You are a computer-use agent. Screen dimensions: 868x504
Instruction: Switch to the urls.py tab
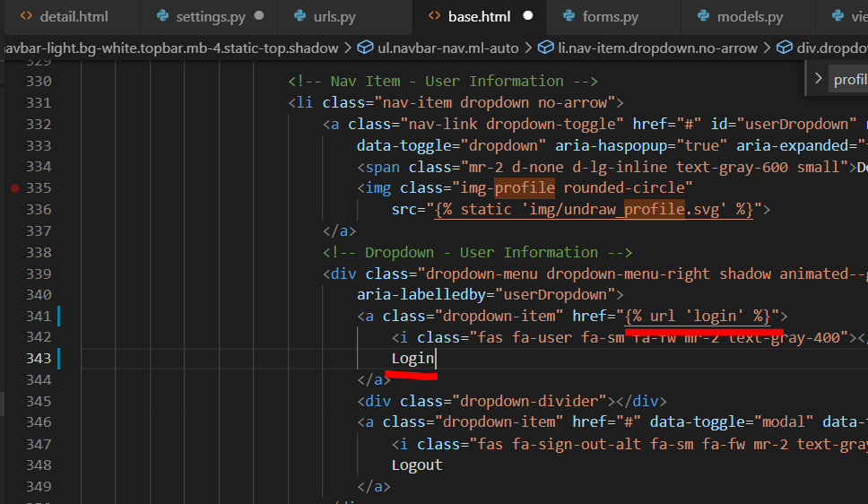334,17
